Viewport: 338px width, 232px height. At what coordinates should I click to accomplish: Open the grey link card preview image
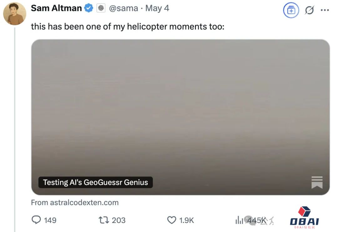[x=180, y=106]
